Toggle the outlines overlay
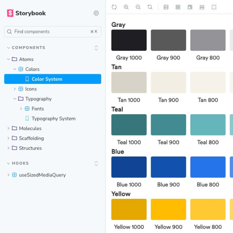Screen dimensions: 233x233 click(214, 7)
